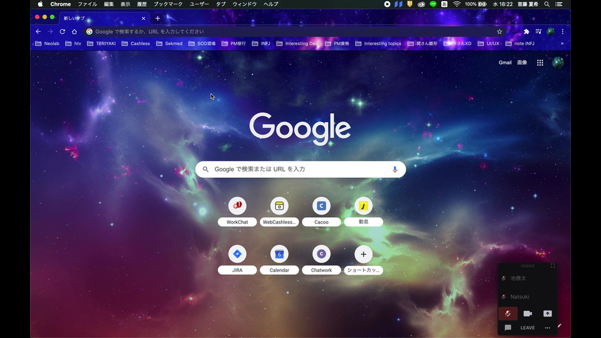Open the ウィンドウ menu
Image resolution: width=601 pixels, height=338 pixels.
(x=245, y=4)
